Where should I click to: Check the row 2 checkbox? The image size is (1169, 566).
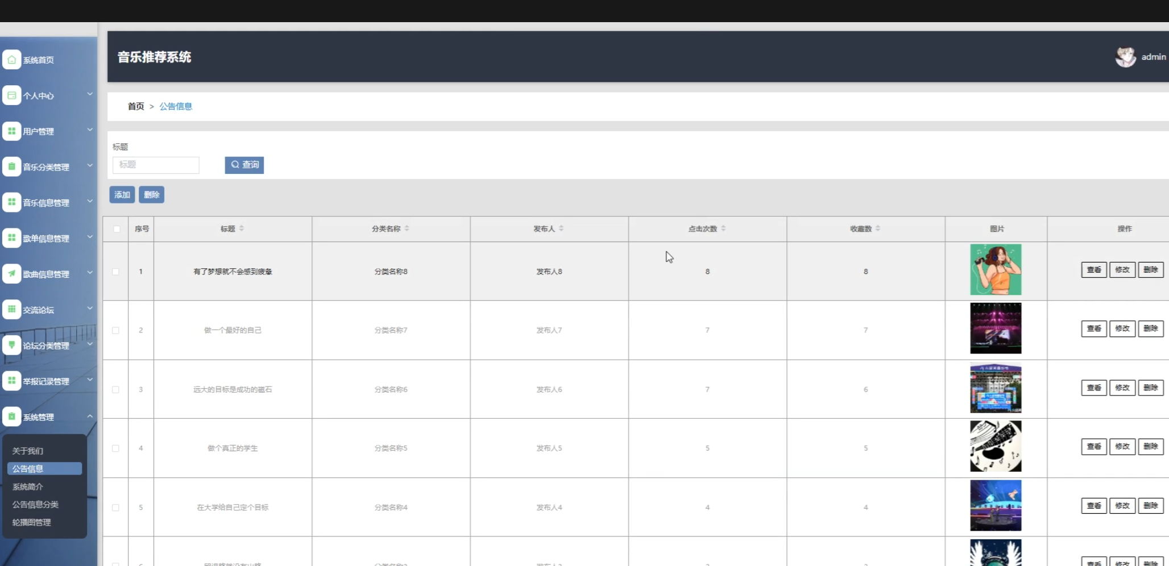tap(115, 330)
